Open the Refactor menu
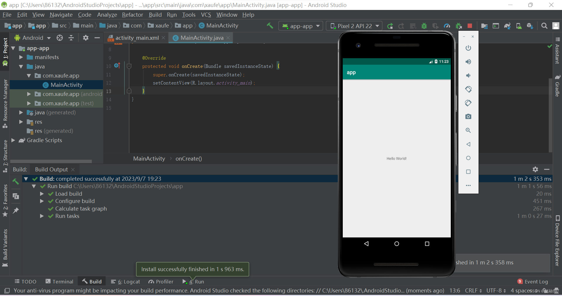The width and height of the screenshot is (562, 296). pyautogui.click(x=132, y=15)
